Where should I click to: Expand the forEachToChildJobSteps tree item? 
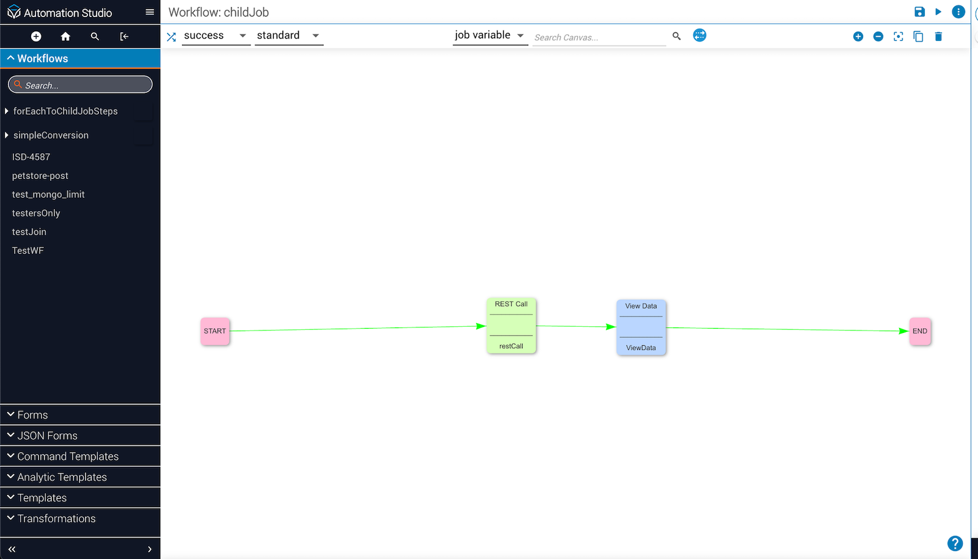coord(7,111)
